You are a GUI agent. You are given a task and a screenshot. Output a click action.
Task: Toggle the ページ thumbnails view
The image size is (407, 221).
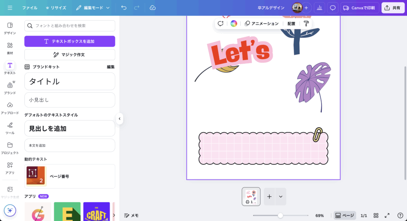tap(344, 215)
